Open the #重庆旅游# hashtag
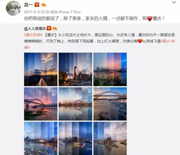The width and height of the screenshot is (180, 155). point(33,35)
